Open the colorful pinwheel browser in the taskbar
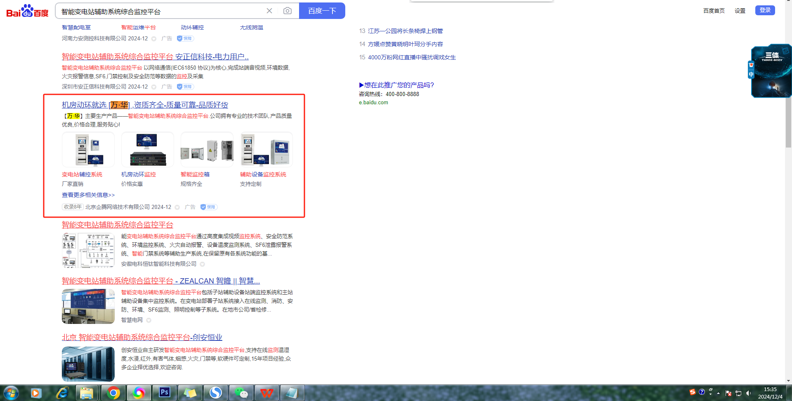Viewport: 792px width, 401px height. tap(139, 393)
